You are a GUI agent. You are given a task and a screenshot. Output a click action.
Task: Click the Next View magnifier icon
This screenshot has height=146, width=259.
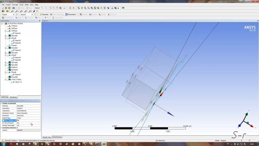pos(102,8)
